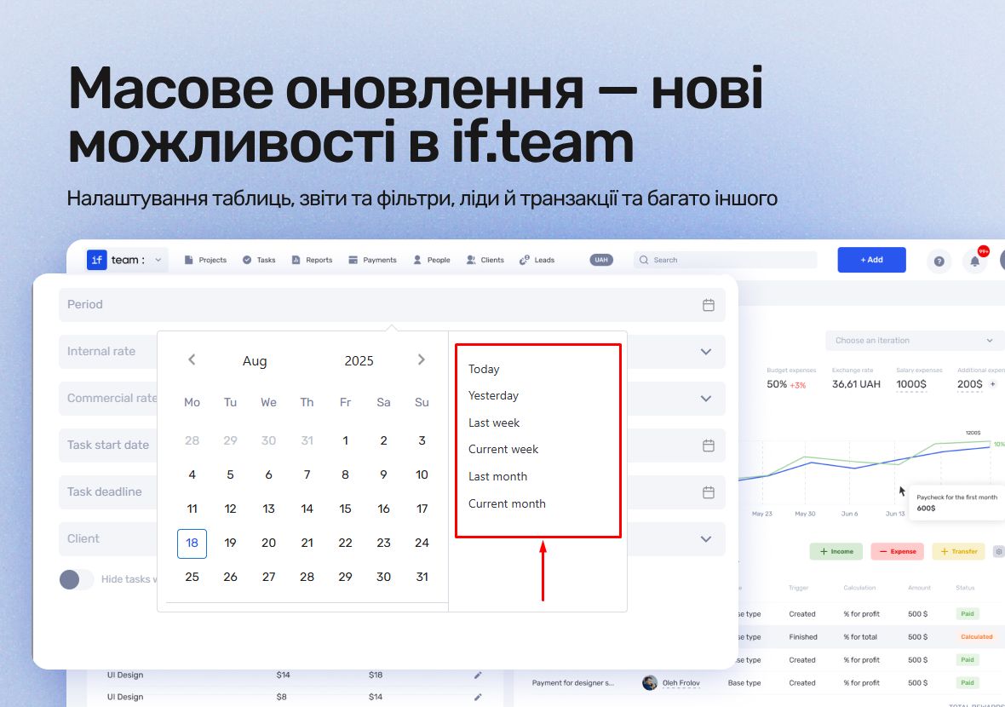Open Oleh Frolov profile link
1005x707 pixels.
click(681, 683)
